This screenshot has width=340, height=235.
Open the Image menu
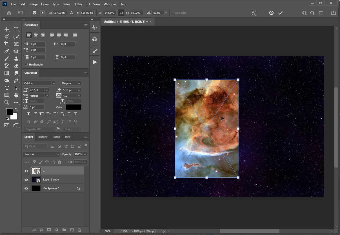[x=33, y=4]
